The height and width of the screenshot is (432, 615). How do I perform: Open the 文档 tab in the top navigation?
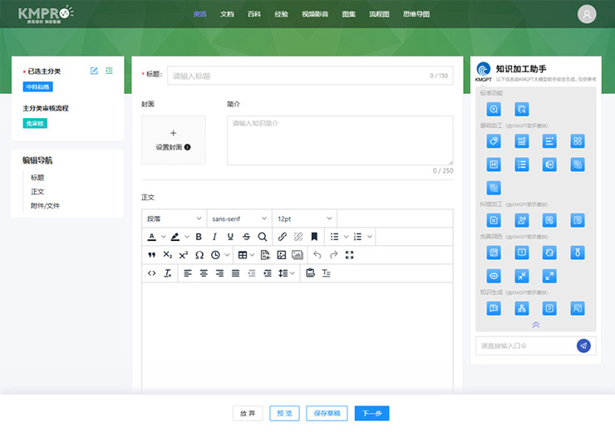click(x=227, y=14)
